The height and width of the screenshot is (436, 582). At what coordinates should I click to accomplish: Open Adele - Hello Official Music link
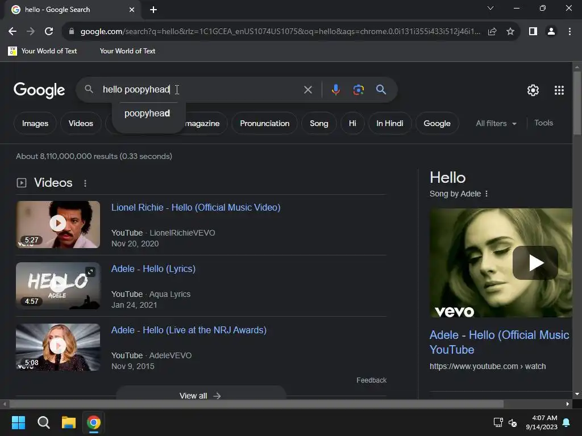pos(499,342)
